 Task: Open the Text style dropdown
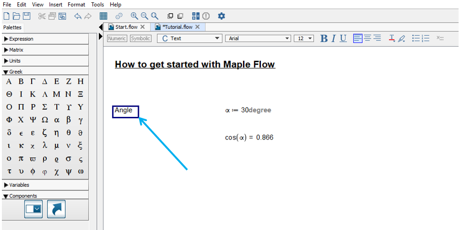(190, 39)
